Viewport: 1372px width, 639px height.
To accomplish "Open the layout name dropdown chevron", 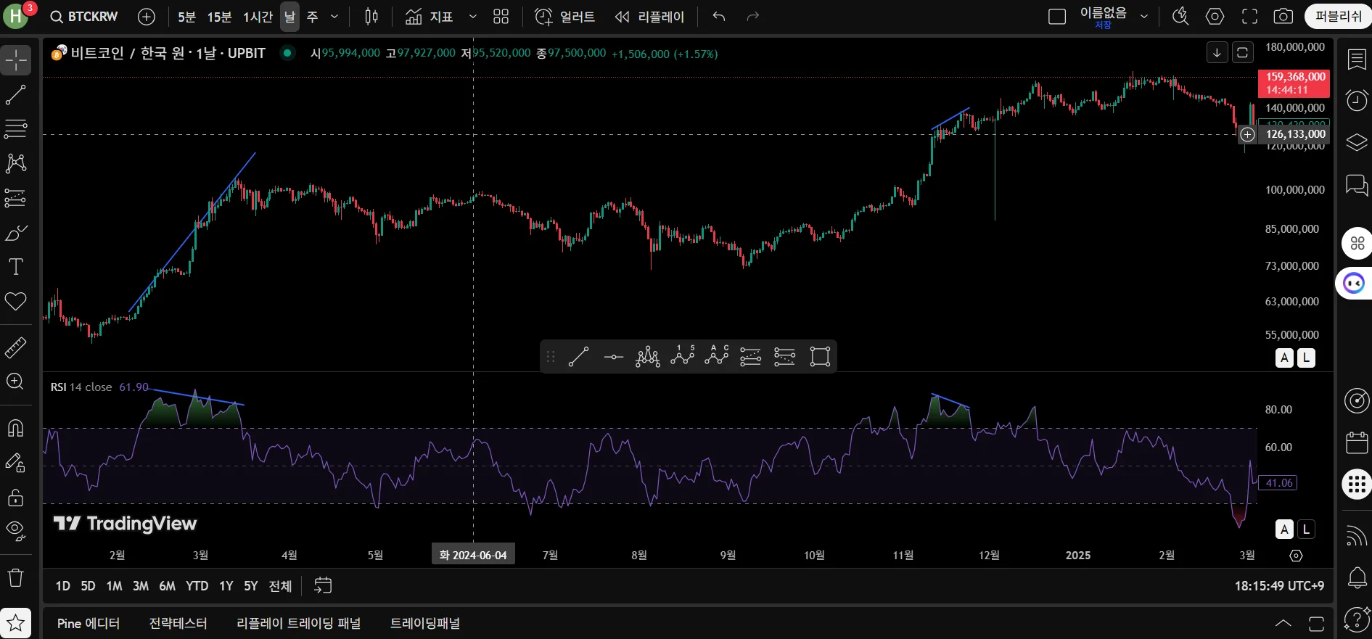I will (1144, 17).
